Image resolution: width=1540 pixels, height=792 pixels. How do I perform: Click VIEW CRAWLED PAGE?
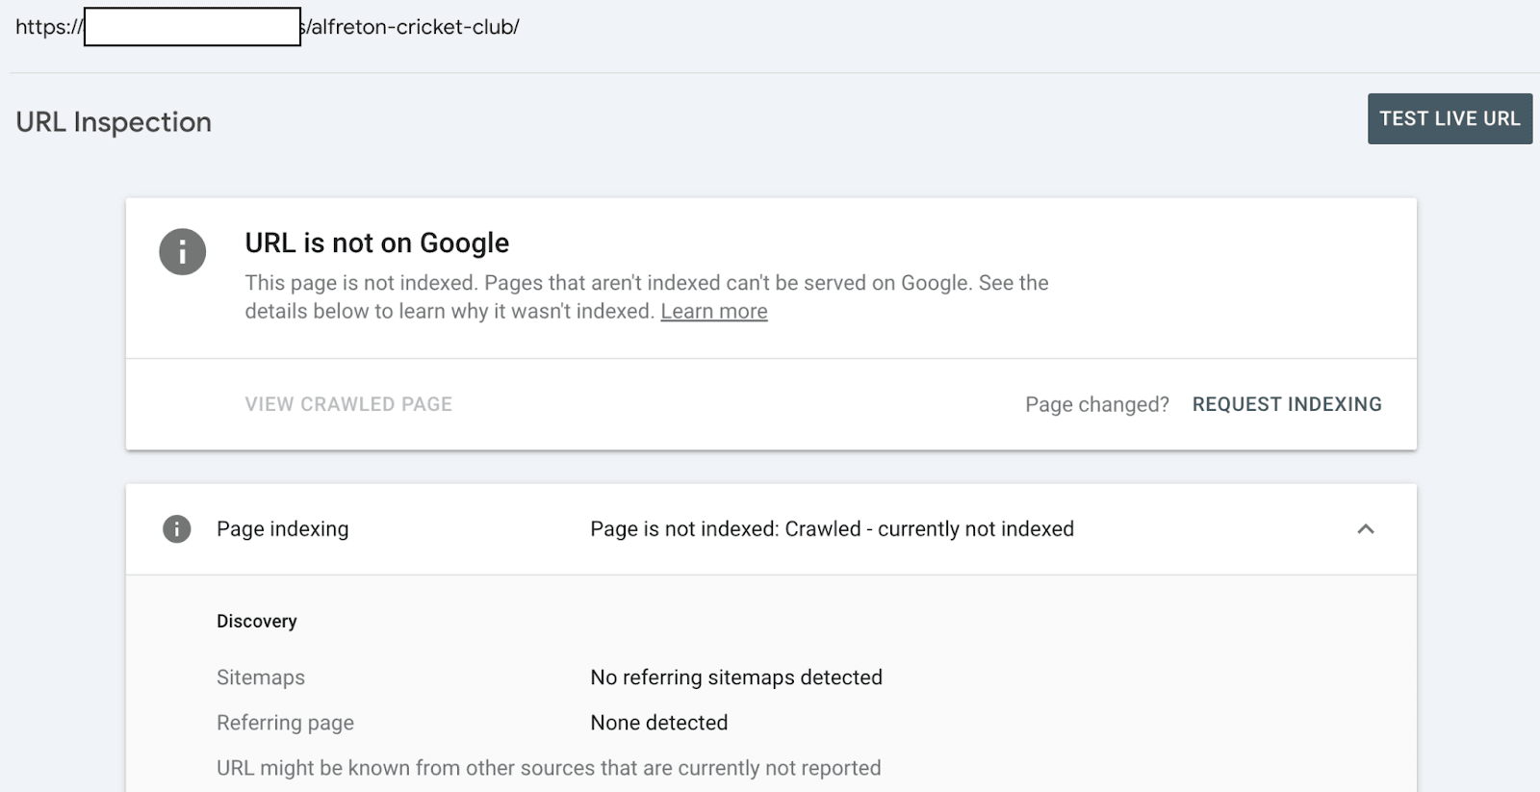coord(348,404)
